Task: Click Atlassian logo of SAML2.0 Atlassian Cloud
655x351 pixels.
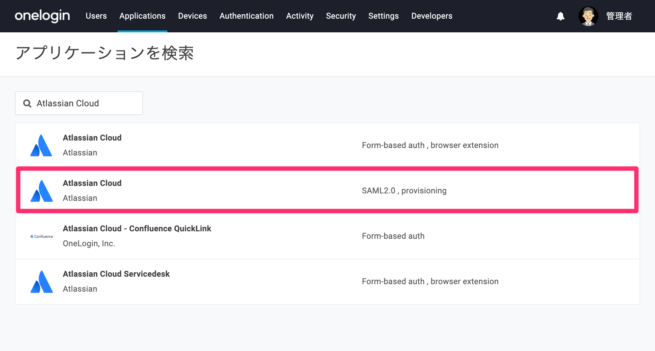Action: (41, 191)
